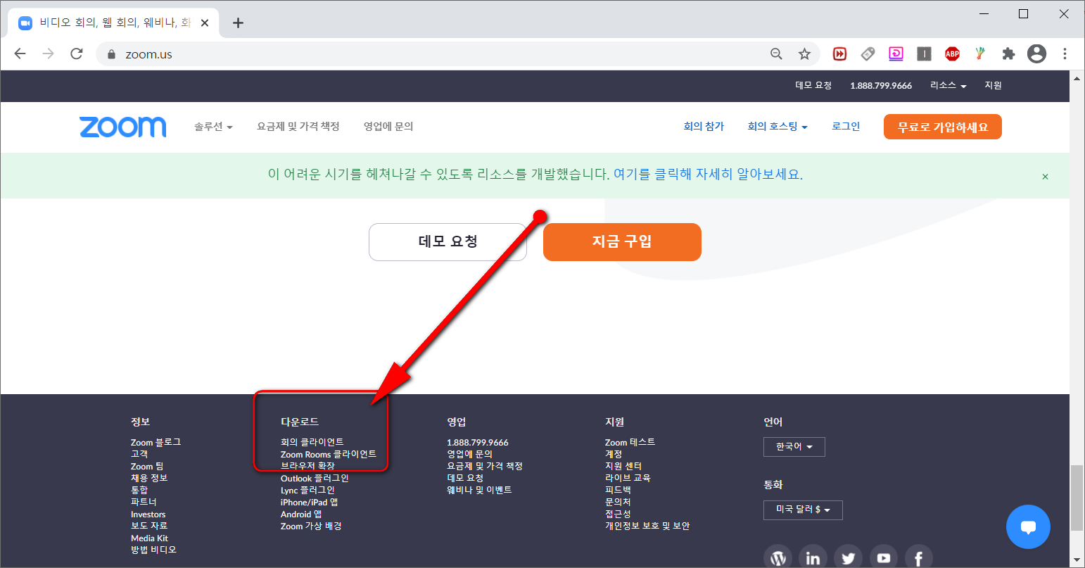Open iPhone/iPad 앱 footer link
This screenshot has width=1085, height=568.
309,502
